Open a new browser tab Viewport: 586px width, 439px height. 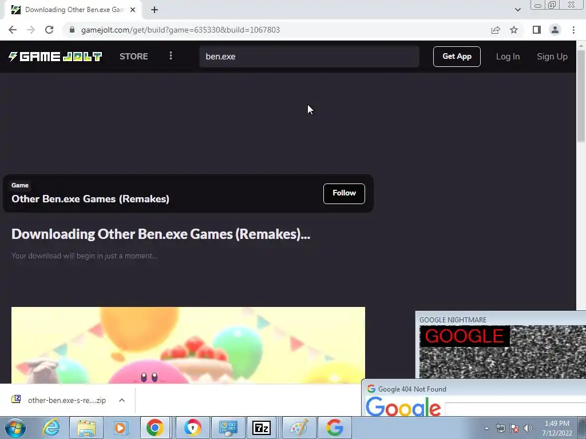point(155,10)
